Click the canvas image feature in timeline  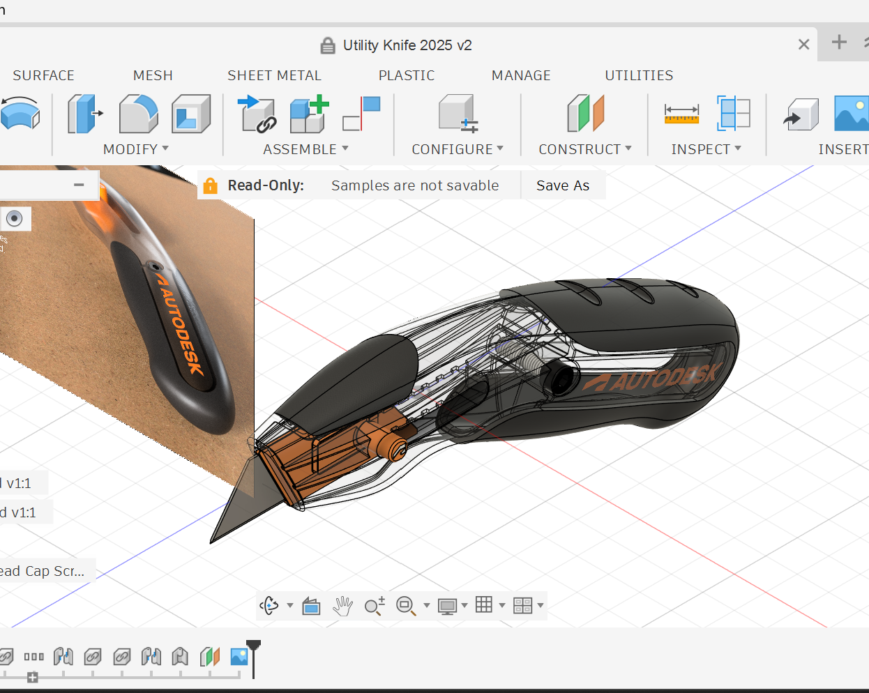239,657
